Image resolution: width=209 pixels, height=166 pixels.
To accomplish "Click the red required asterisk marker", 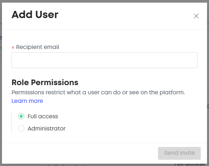I will 13,48.
